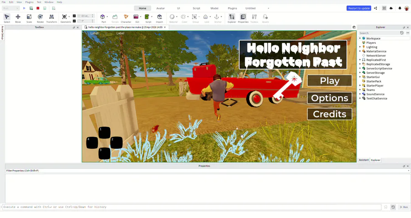Click the Geometric mode icon
Viewport: 411px width, 218px height.
pyautogui.click(x=64, y=17)
